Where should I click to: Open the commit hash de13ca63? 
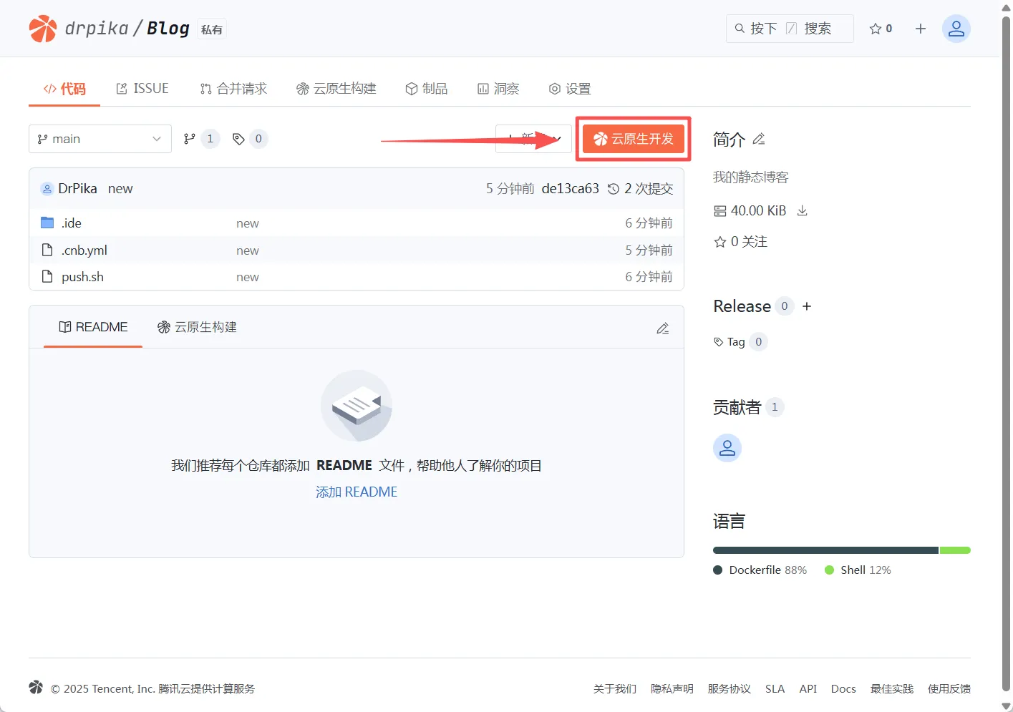coord(570,188)
